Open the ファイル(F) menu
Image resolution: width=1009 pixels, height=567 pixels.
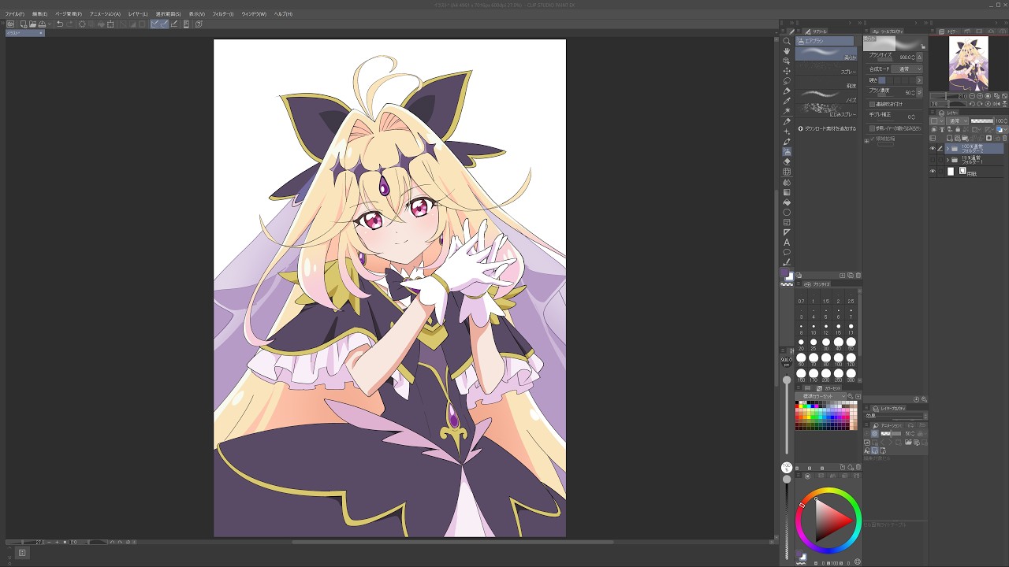click(x=15, y=14)
